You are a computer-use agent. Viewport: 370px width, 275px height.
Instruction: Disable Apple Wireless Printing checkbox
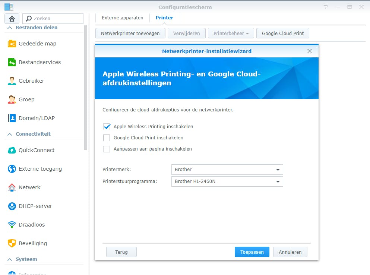pos(107,127)
